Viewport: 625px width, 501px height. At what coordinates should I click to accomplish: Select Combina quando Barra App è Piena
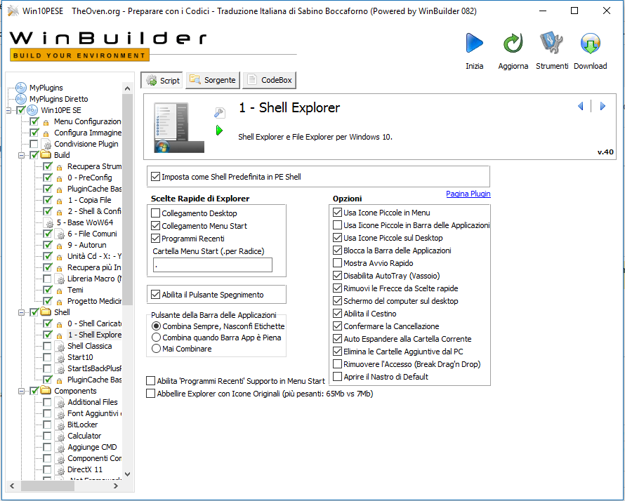[156, 338]
